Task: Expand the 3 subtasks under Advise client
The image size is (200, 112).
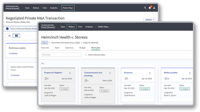Action: [x=15, y=75]
